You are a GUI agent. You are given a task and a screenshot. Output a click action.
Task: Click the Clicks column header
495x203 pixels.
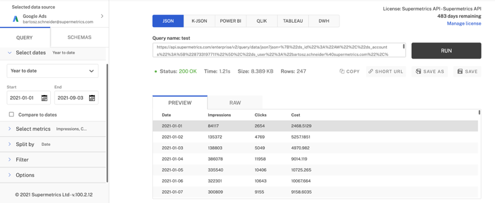click(260, 115)
